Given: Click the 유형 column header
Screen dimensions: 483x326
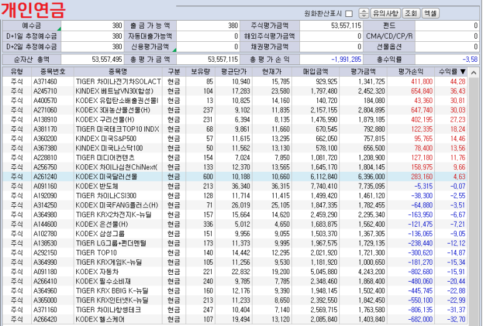Looking at the screenshot, I should (x=17, y=72).
